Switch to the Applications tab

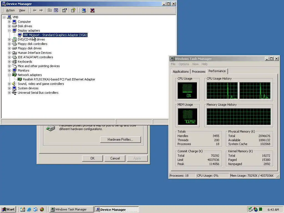[x=181, y=72]
